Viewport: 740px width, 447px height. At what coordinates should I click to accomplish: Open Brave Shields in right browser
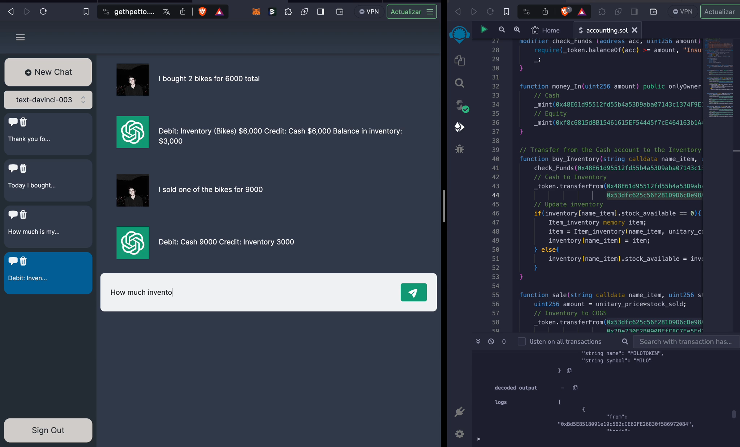(565, 12)
